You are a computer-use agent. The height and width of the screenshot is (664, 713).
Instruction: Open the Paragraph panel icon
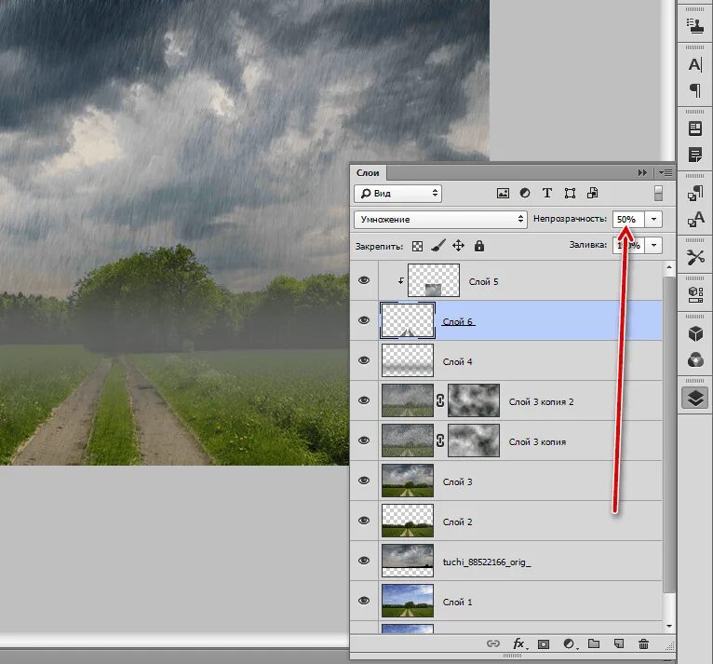coord(694,90)
